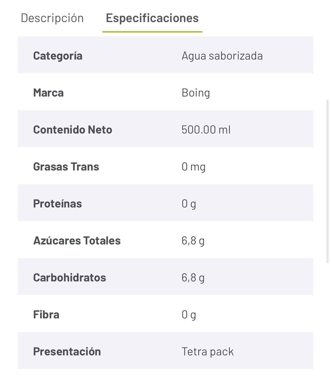This screenshot has width=331, height=379.
Task: Click the Fibra label
Action: (x=46, y=315)
